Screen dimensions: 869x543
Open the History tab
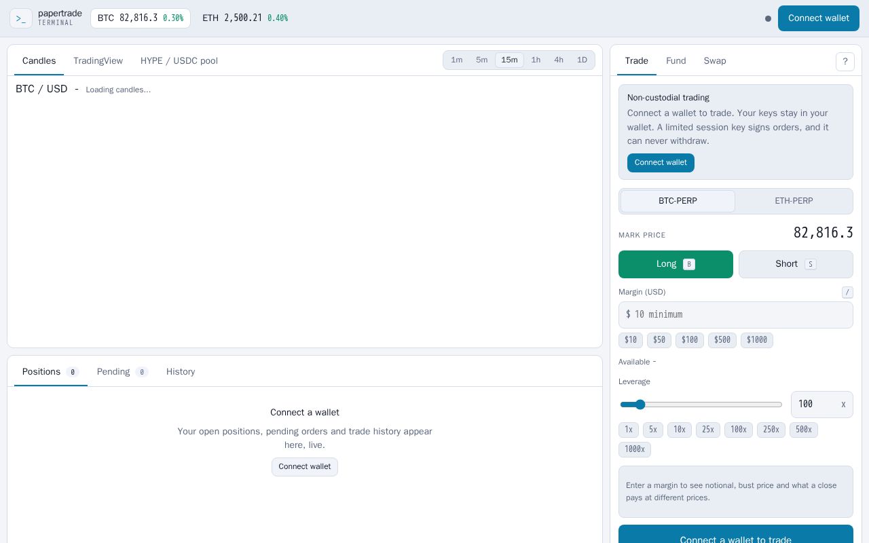[x=181, y=372]
